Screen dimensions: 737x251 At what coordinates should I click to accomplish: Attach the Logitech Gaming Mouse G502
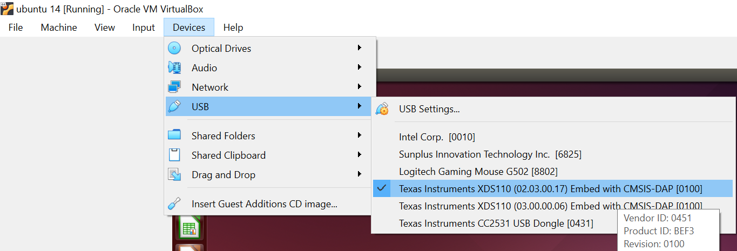point(478,172)
